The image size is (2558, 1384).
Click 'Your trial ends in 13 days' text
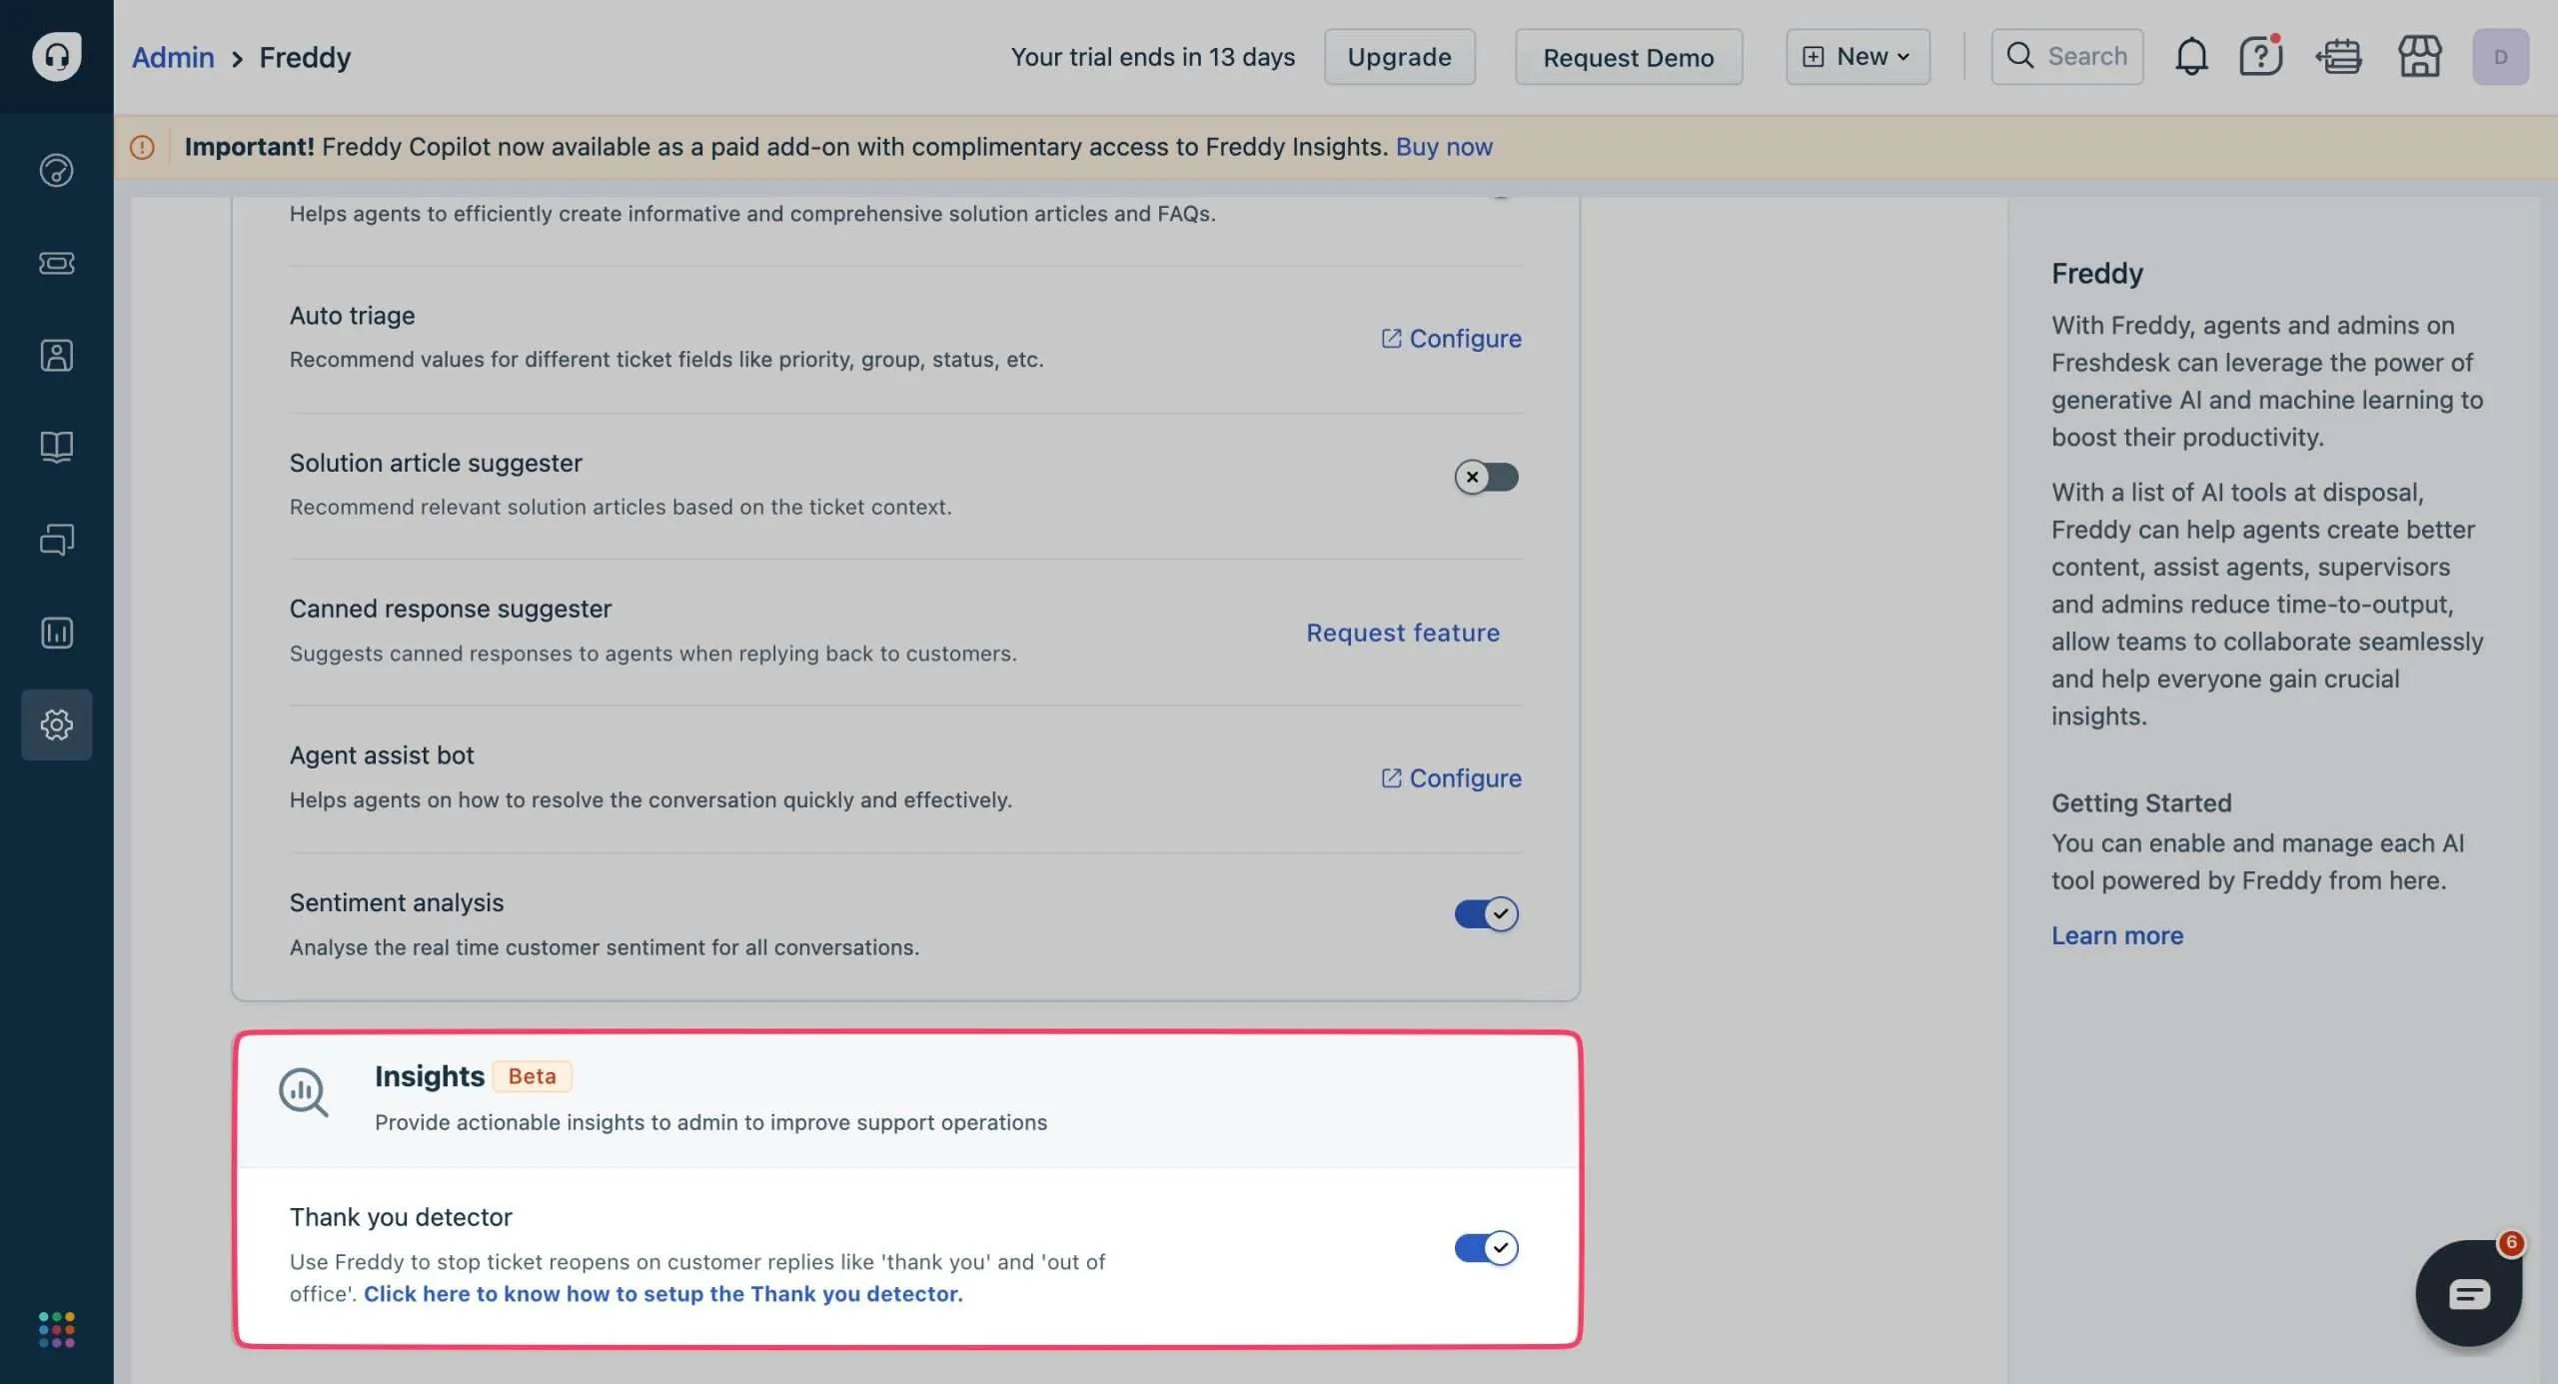[1152, 57]
